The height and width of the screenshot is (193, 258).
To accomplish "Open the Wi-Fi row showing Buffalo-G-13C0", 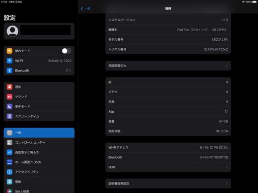I will pyautogui.click(x=39, y=61).
